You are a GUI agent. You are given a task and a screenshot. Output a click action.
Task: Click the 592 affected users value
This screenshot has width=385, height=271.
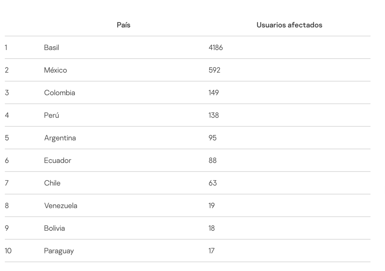tap(214, 70)
